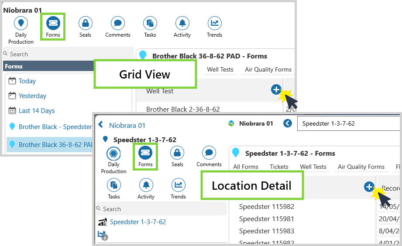Open Brother Black - Speedster location
This screenshot has width=402, height=246.
point(55,127)
